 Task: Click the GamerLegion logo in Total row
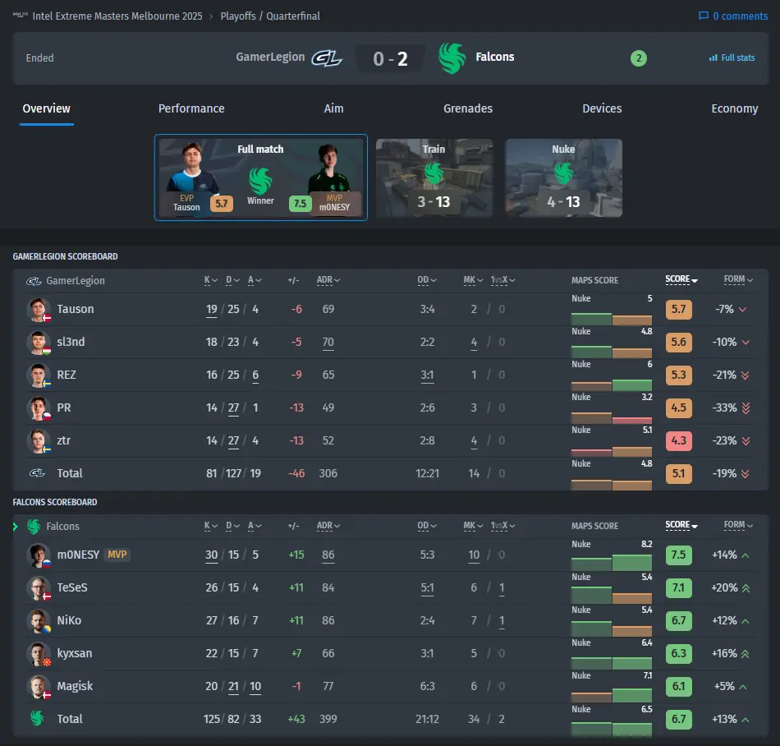pyautogui.click(x=37, y=473)
